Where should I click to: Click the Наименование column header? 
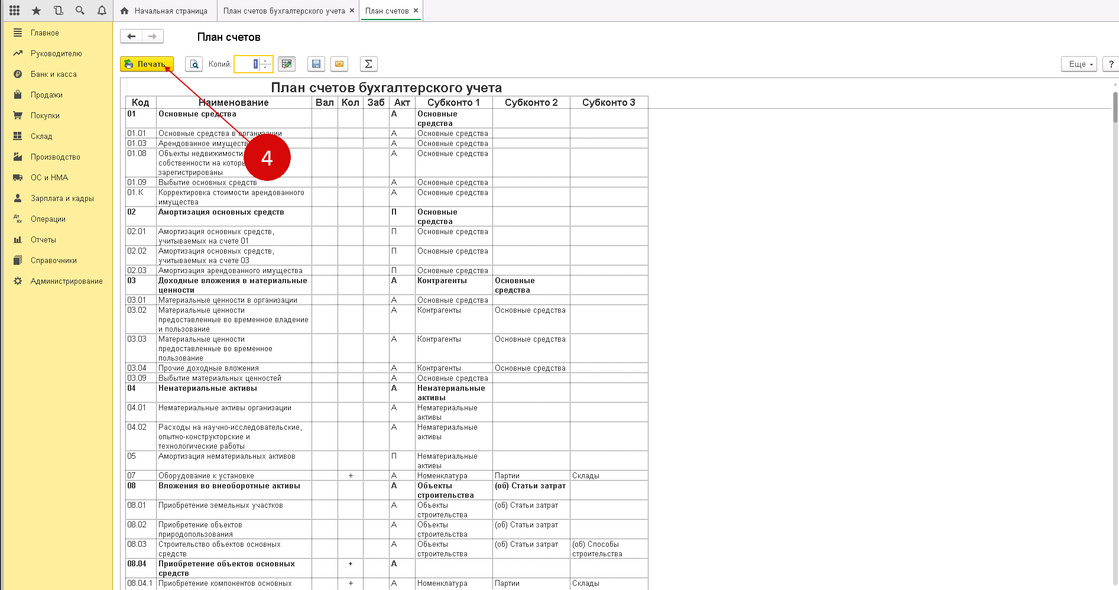tap(233, 102)
